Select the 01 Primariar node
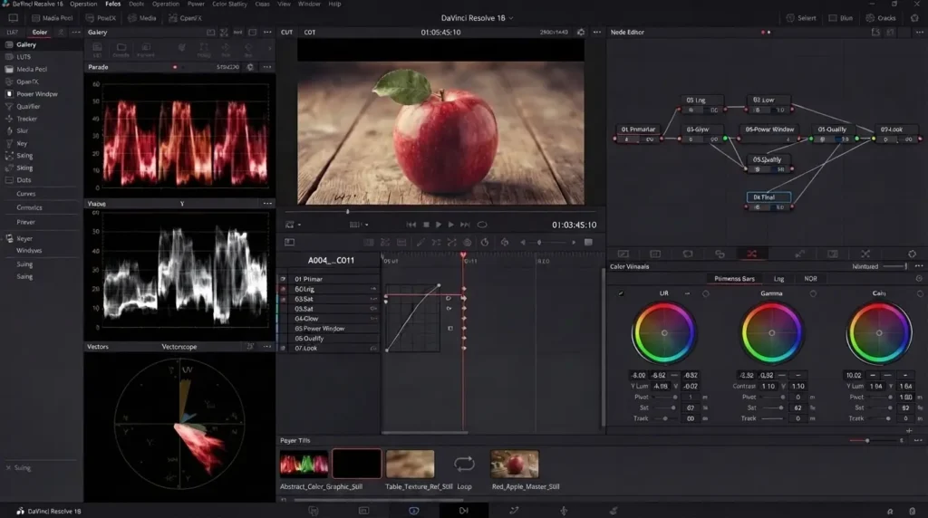This screenshot has height=518, width=928. (x=638, y=134)
